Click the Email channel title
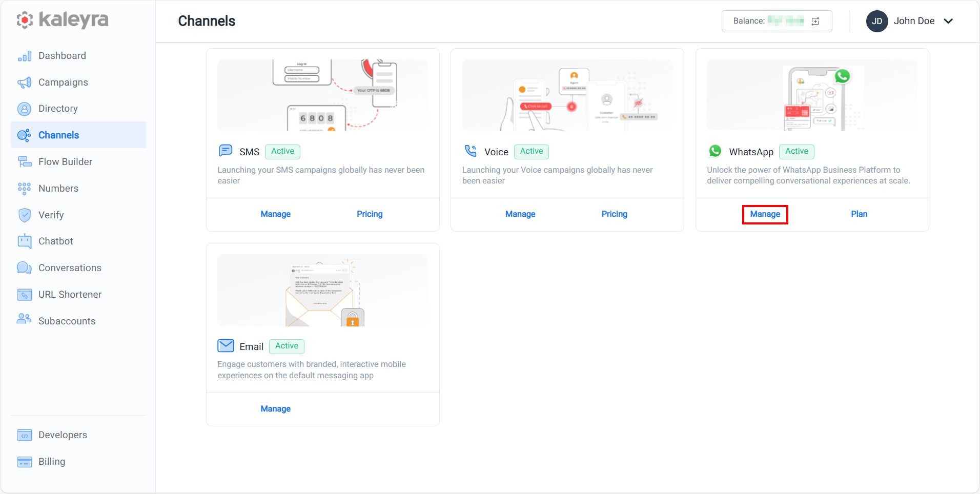 252,347
